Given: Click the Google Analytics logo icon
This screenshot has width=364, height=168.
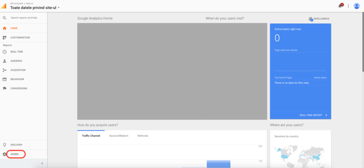Looking at the screenshot, I should tap(4, 6).
